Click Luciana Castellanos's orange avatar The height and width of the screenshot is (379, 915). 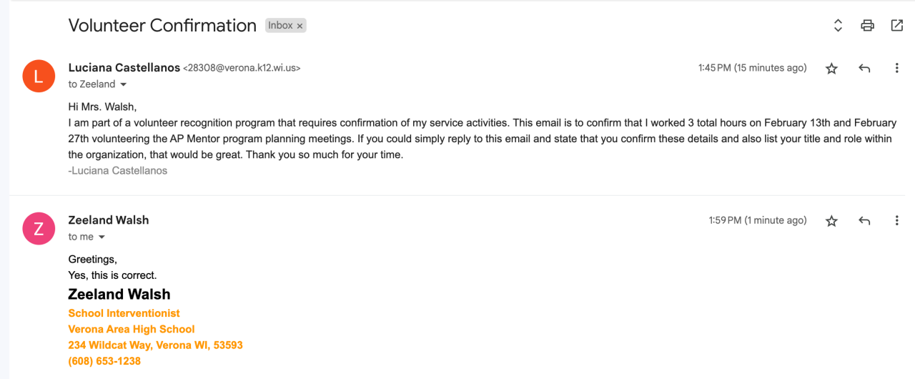[x=39, y=76]
